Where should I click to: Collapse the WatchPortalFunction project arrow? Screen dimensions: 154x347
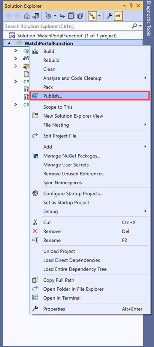(9, 43)
